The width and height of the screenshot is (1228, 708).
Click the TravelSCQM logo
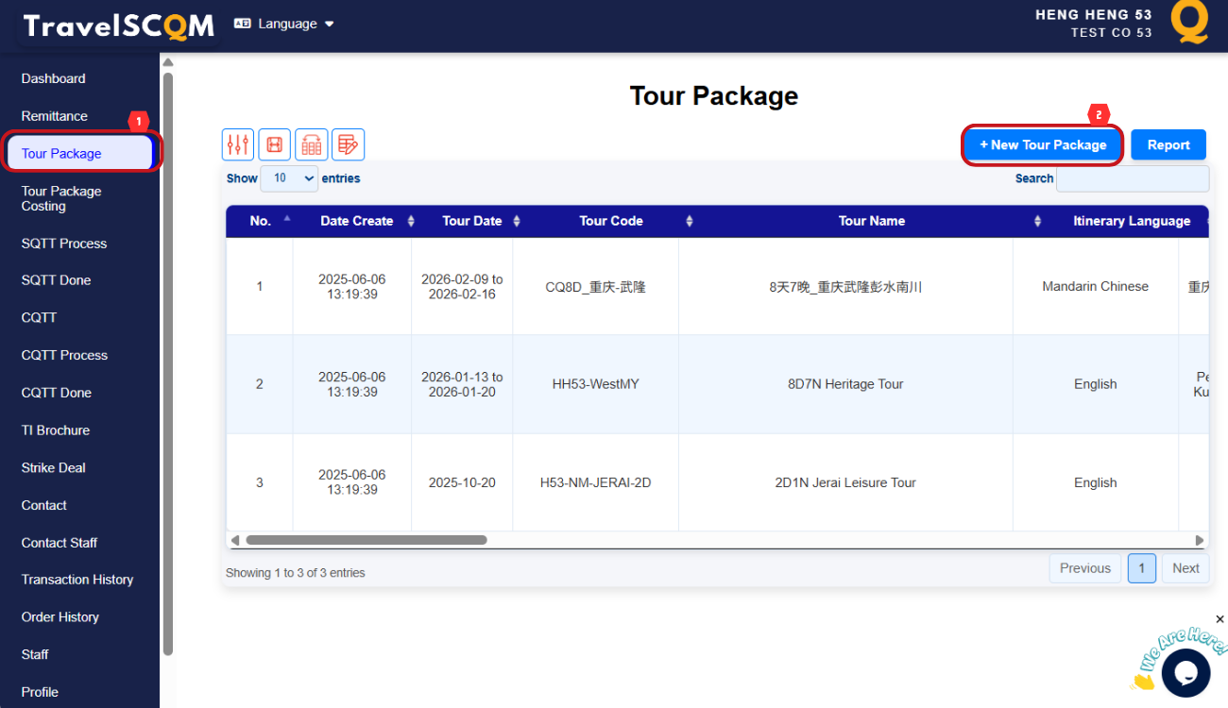pyautogui.click(x=119, y=25)
